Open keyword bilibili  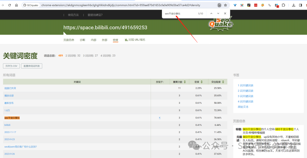click(x=7, y=125)
